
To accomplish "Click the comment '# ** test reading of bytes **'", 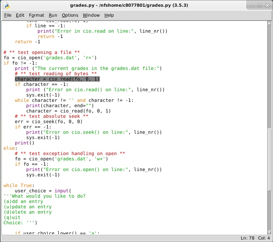I will coord(56,74).
